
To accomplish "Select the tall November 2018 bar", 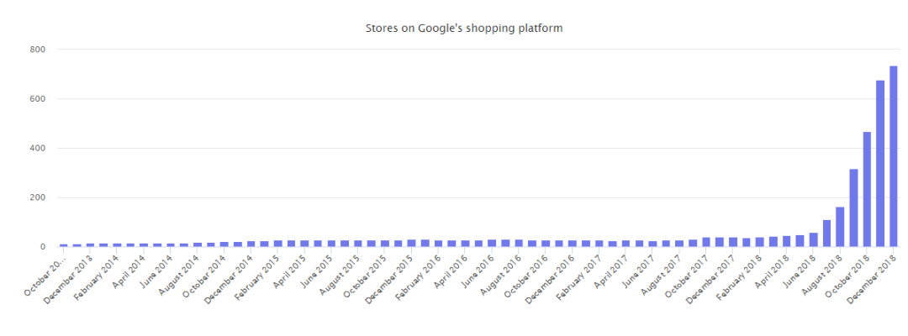I will point(879,164).
